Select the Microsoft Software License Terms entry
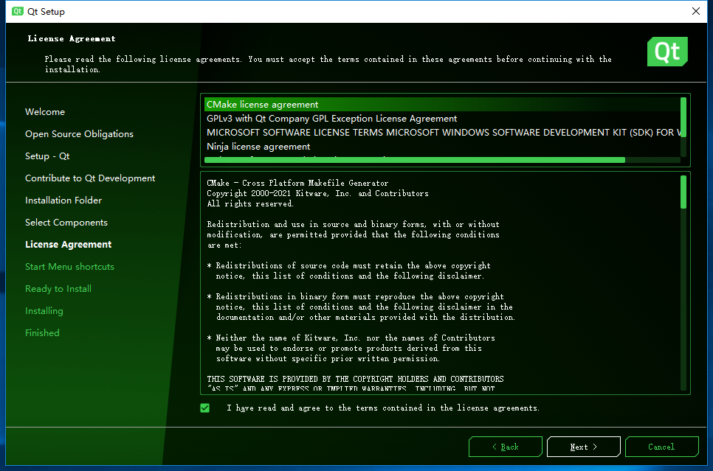Screen dimensions: 713x471 pos(442,133)
